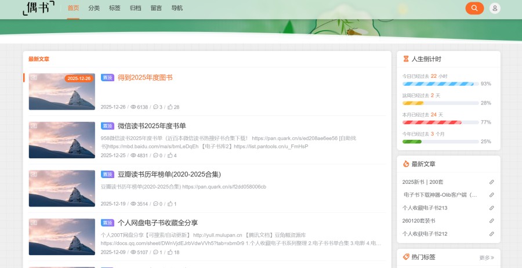Click link icon beside 2025新书｜200套
The width and height of the screenshot is (522, 268).
point(492,182)
